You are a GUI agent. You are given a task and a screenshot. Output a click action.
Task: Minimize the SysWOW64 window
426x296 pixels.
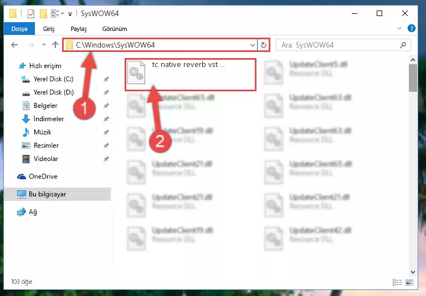[x=355, y=14]
